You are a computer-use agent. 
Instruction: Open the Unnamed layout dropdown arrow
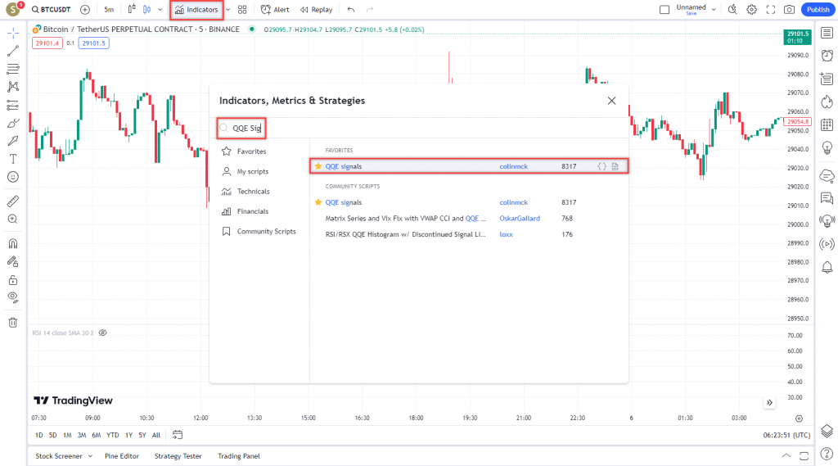tap(714, 10)
